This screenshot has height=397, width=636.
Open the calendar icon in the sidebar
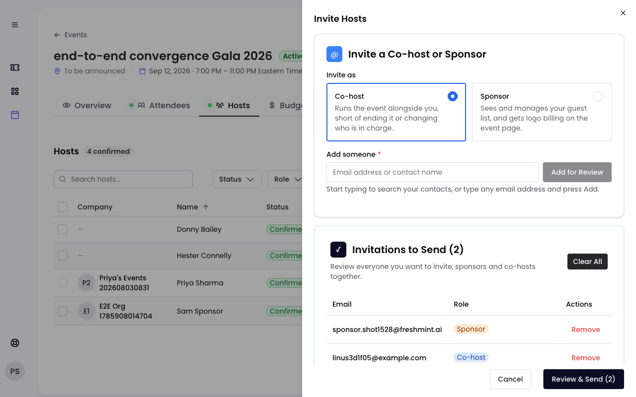pos(15,115)
